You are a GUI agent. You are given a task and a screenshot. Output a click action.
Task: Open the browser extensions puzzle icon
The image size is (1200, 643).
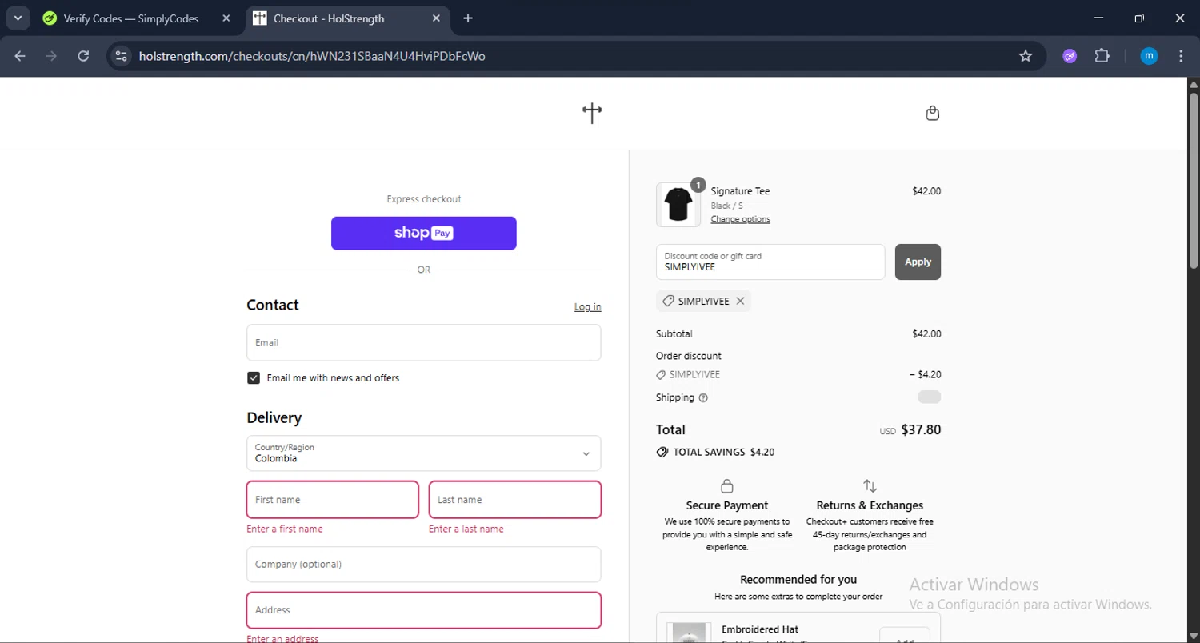pyautogui.click(x=1102, y=56)
